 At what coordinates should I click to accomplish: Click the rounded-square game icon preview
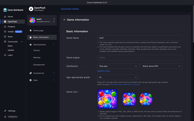[129, 99]
